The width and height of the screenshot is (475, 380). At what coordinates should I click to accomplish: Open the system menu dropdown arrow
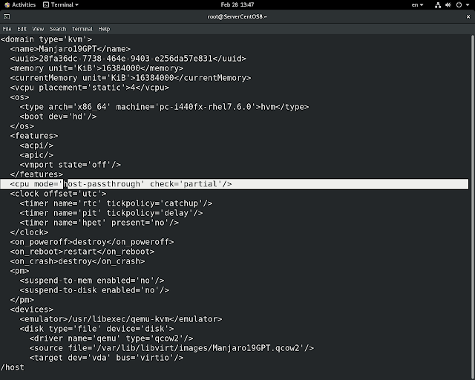click(x=468, y=5)
